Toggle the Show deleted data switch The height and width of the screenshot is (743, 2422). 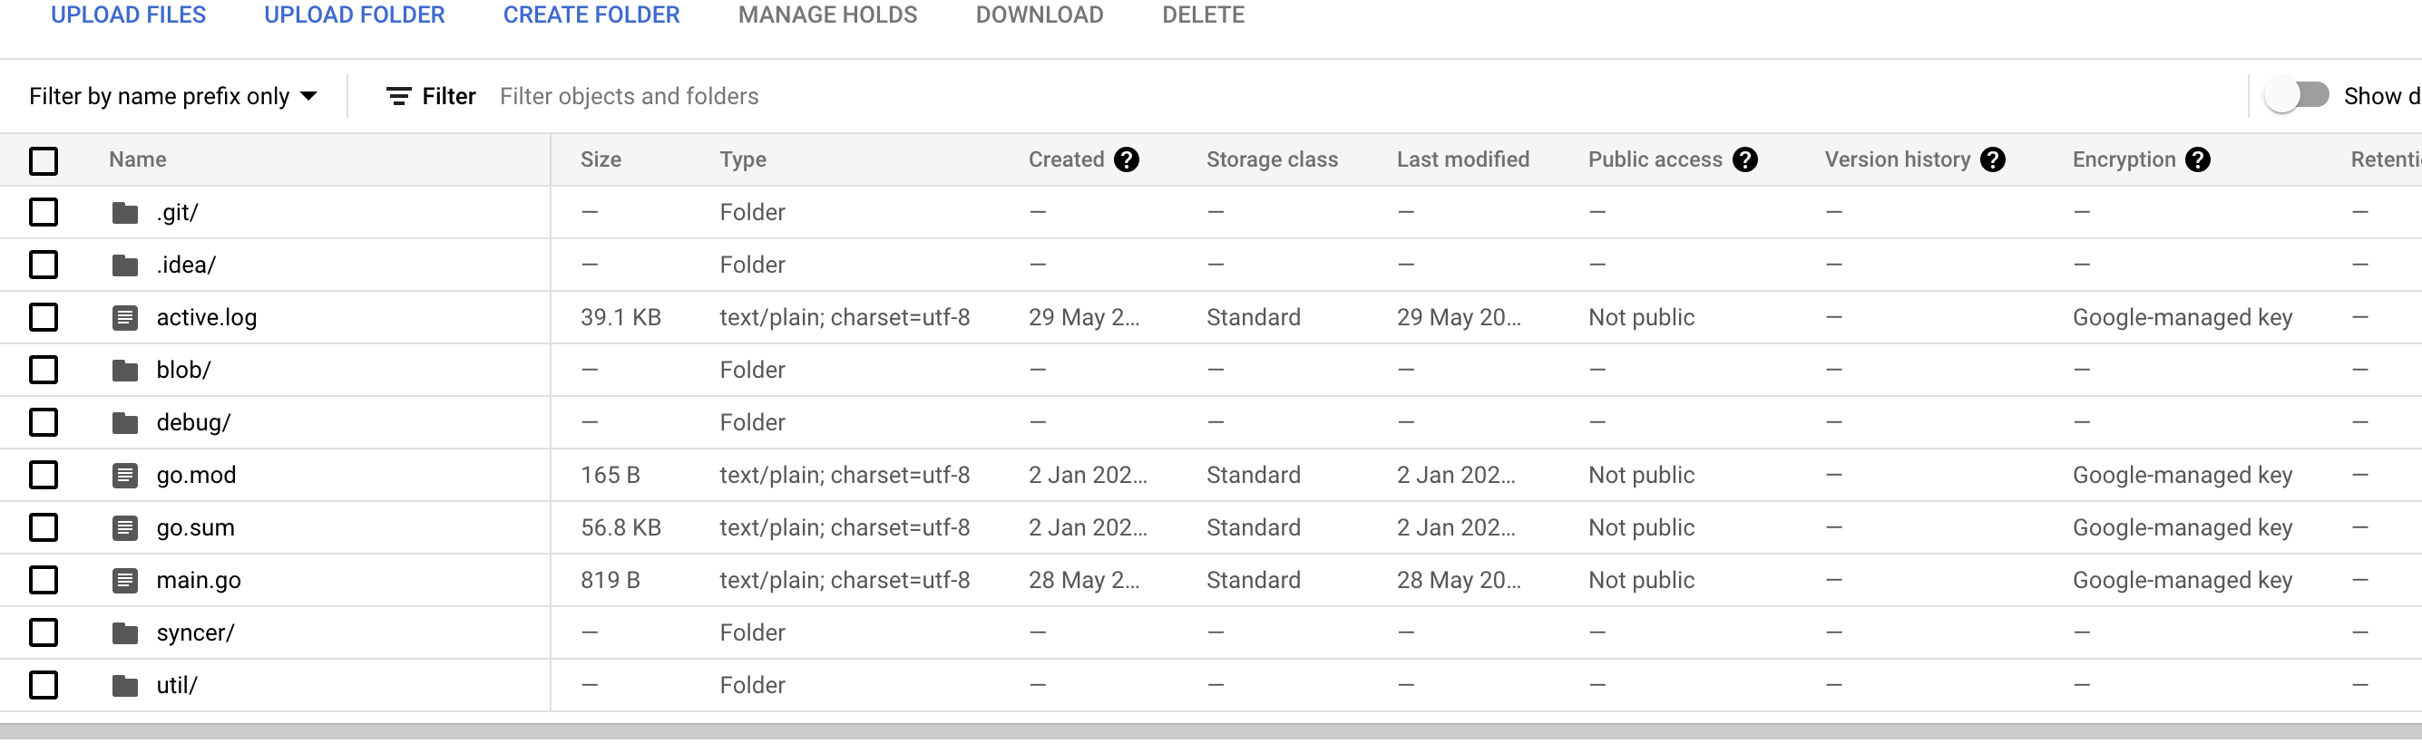(x=2296, y=96)
